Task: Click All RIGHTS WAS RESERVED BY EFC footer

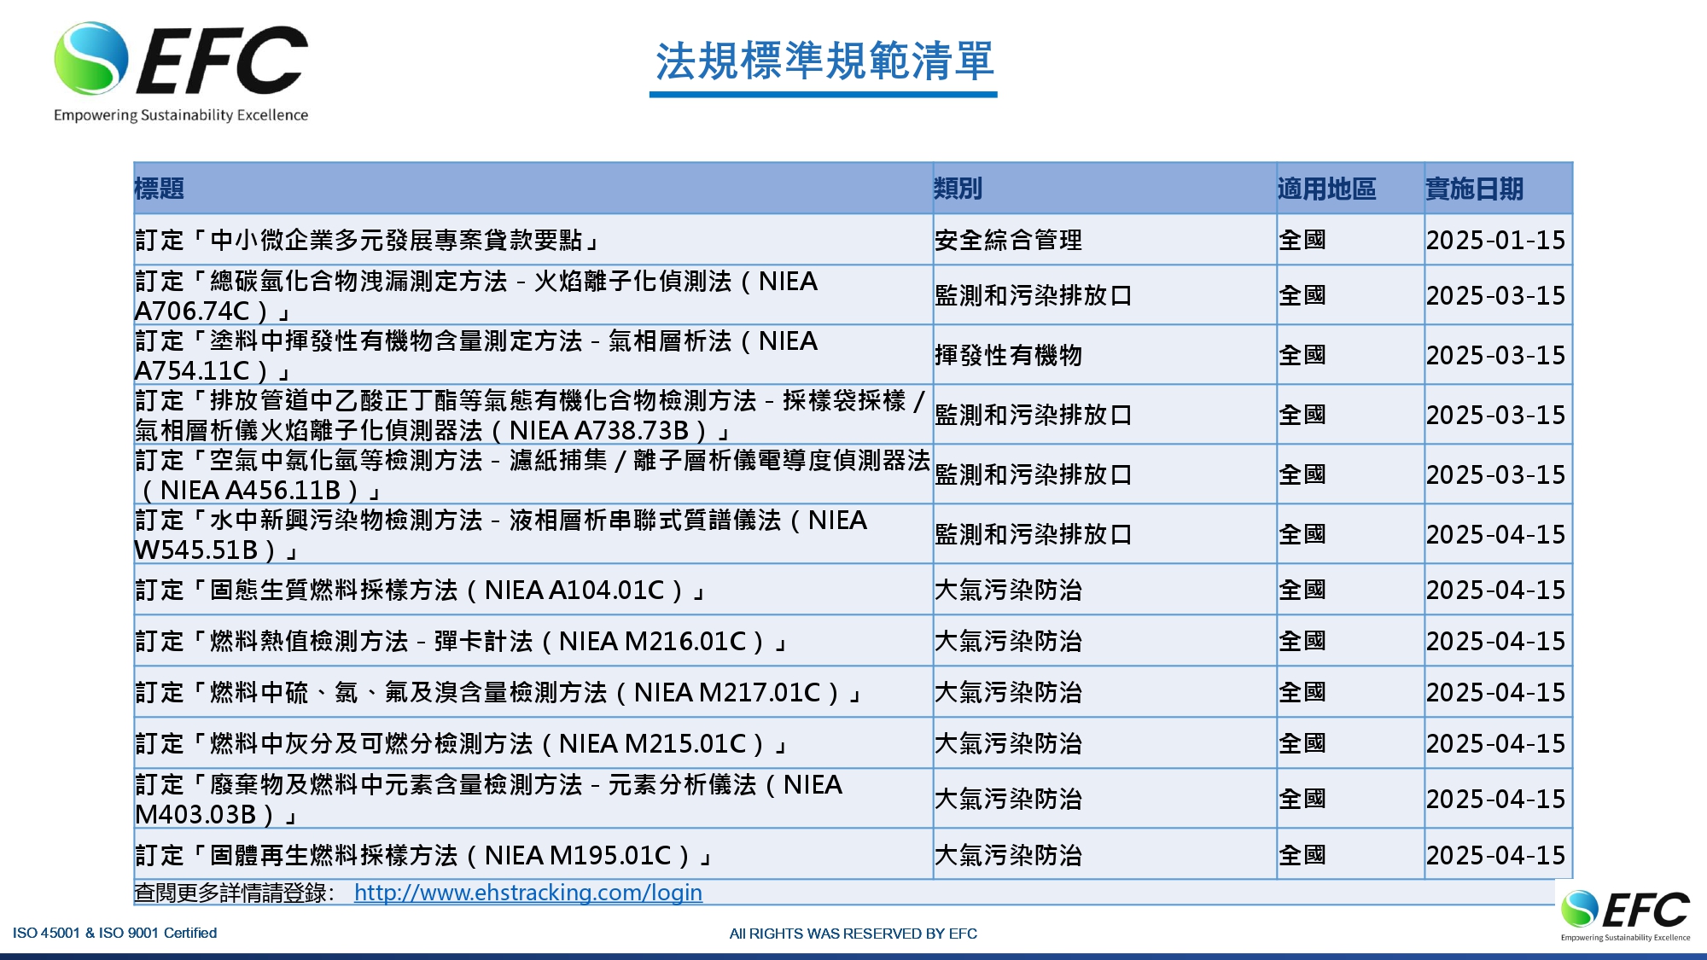Action: click(853, 934)
